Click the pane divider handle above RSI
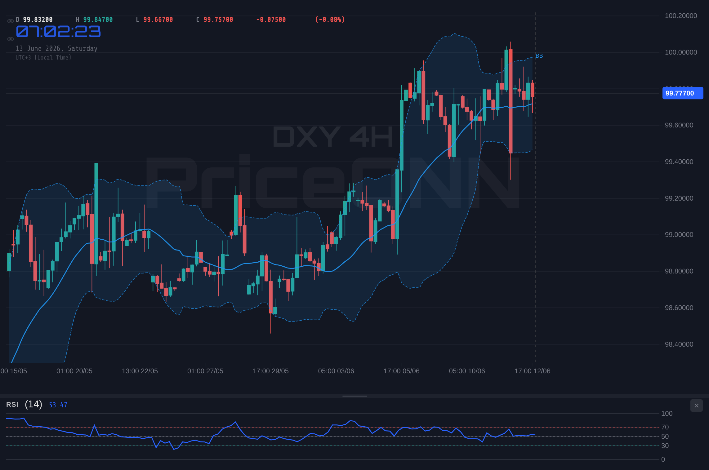 coord(354,396)
